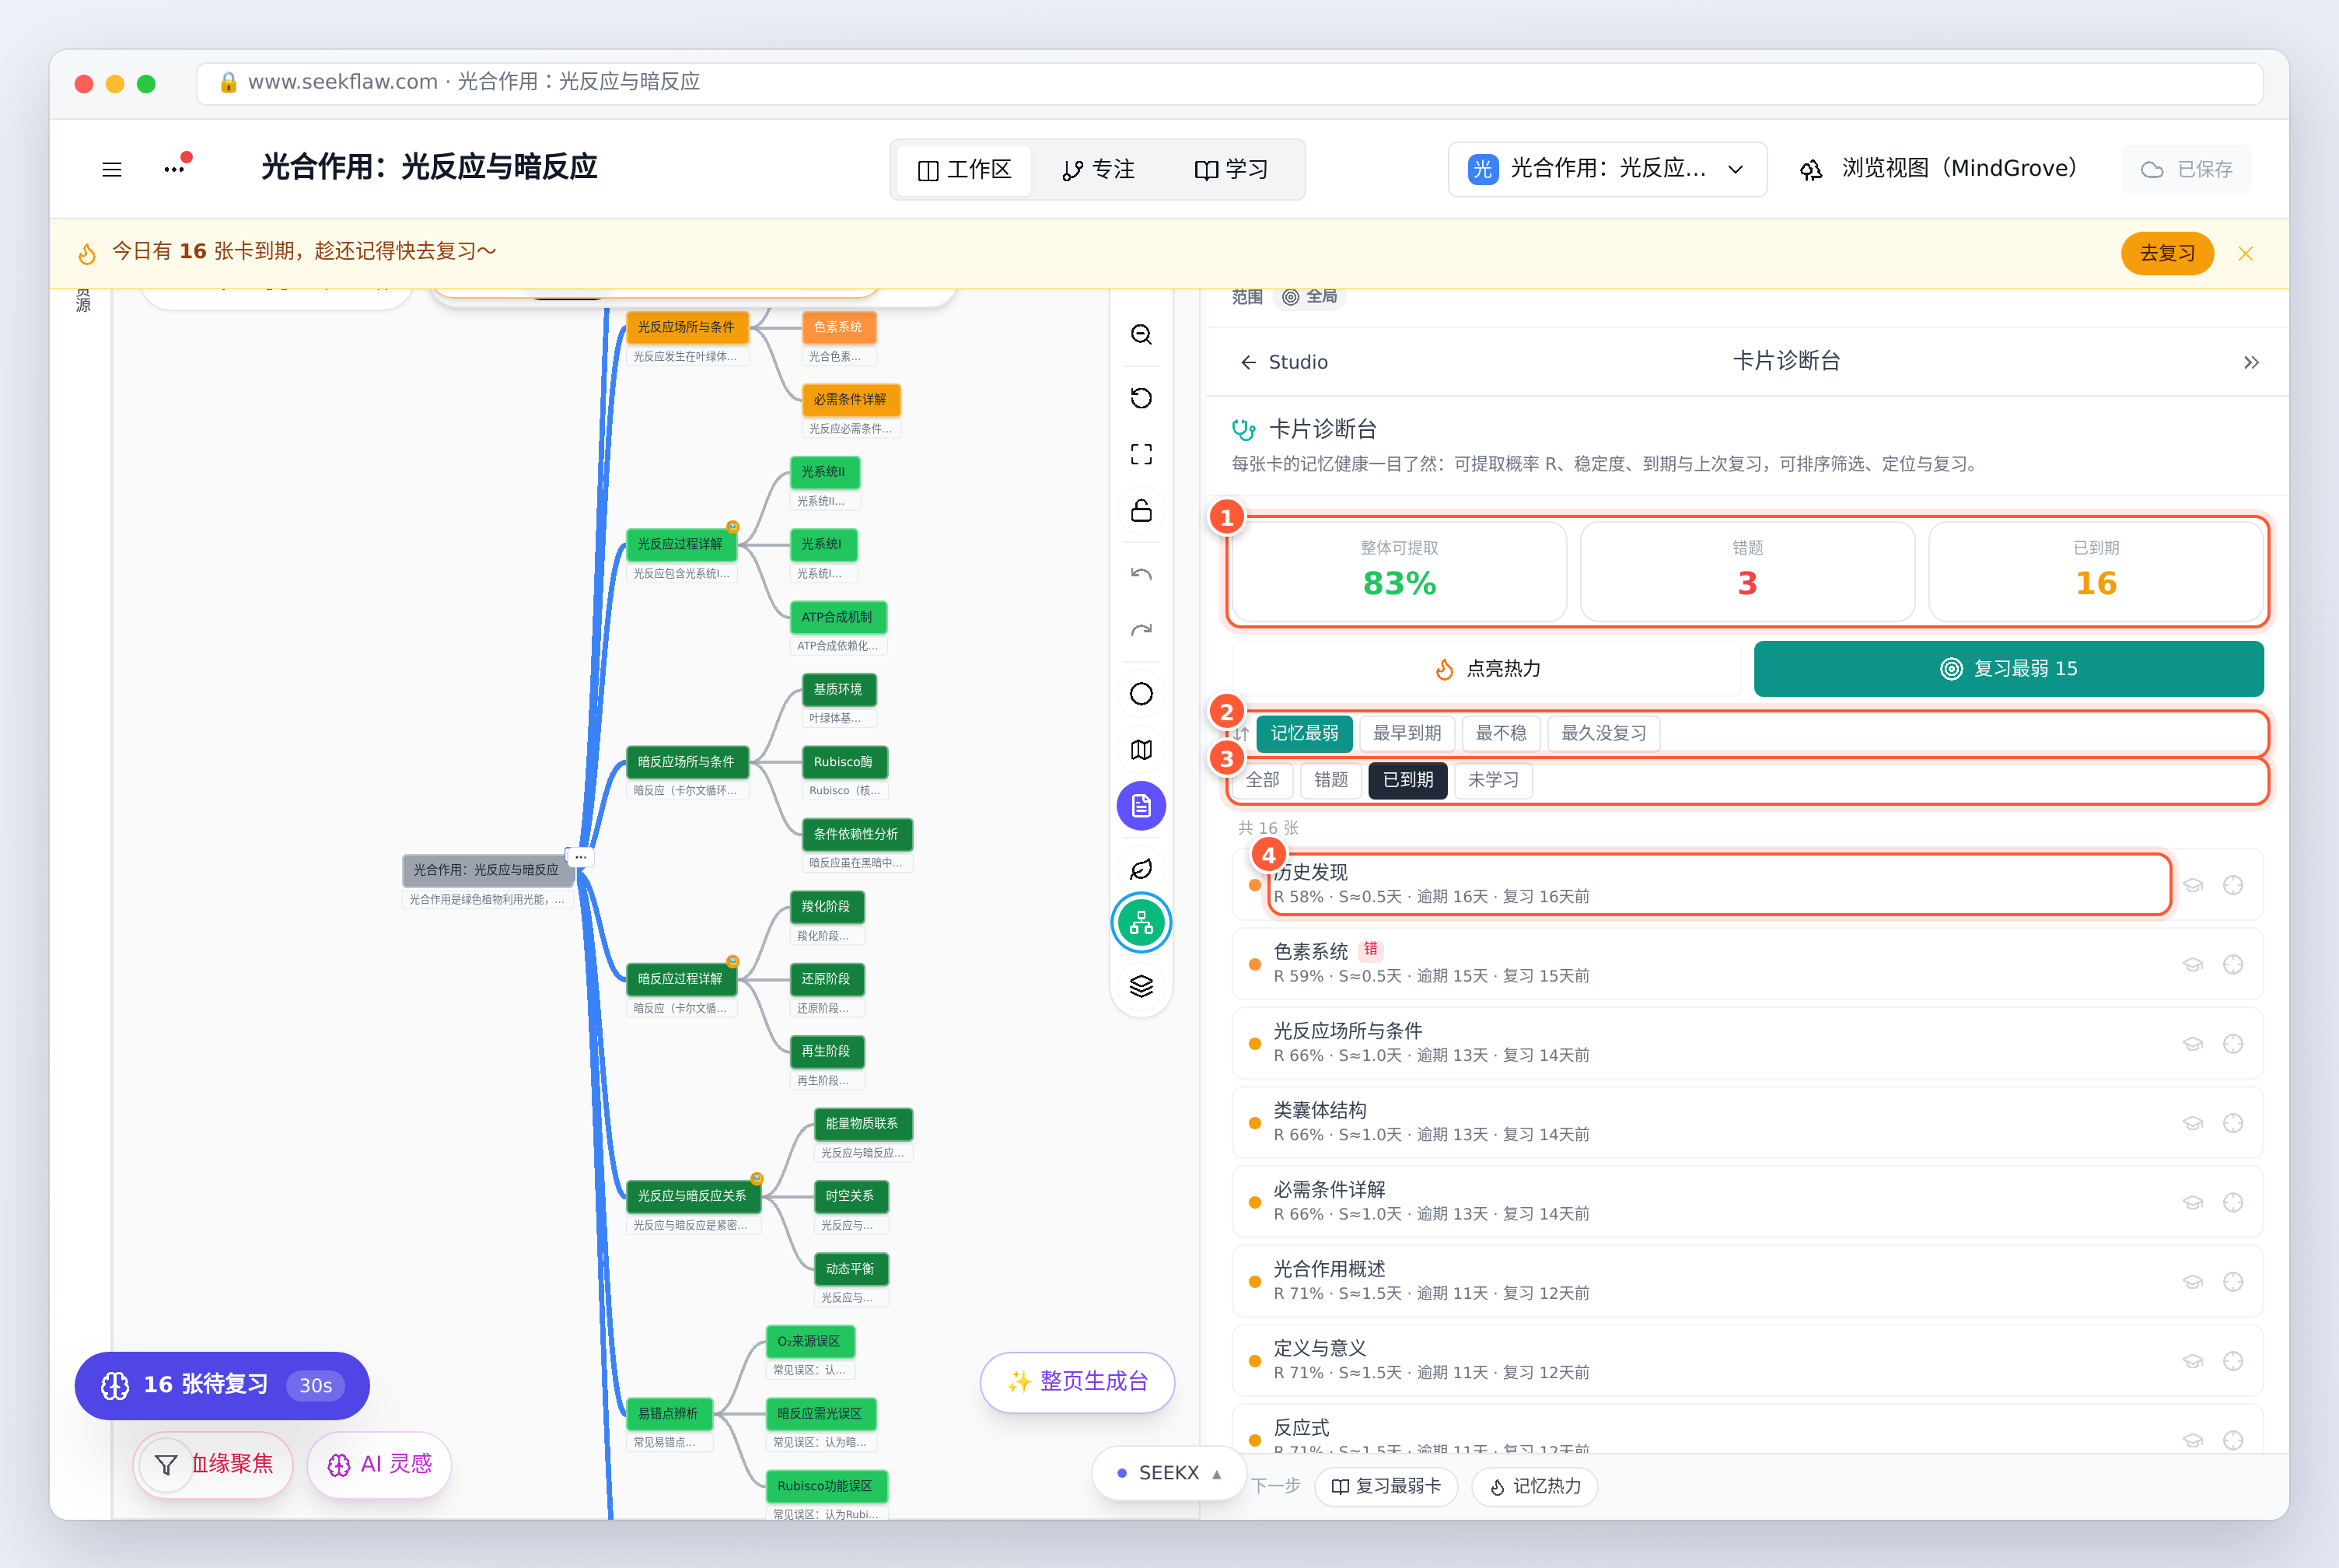Toggle the unlock icon in map toolbar
The width and height of the screenshot is (2339, 1568).
(1141, 511)
